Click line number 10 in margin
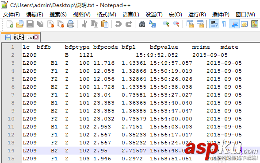Image resolution: width=260 pixels, height=163 pixels. pyautogui.click(x=11, y=119)
